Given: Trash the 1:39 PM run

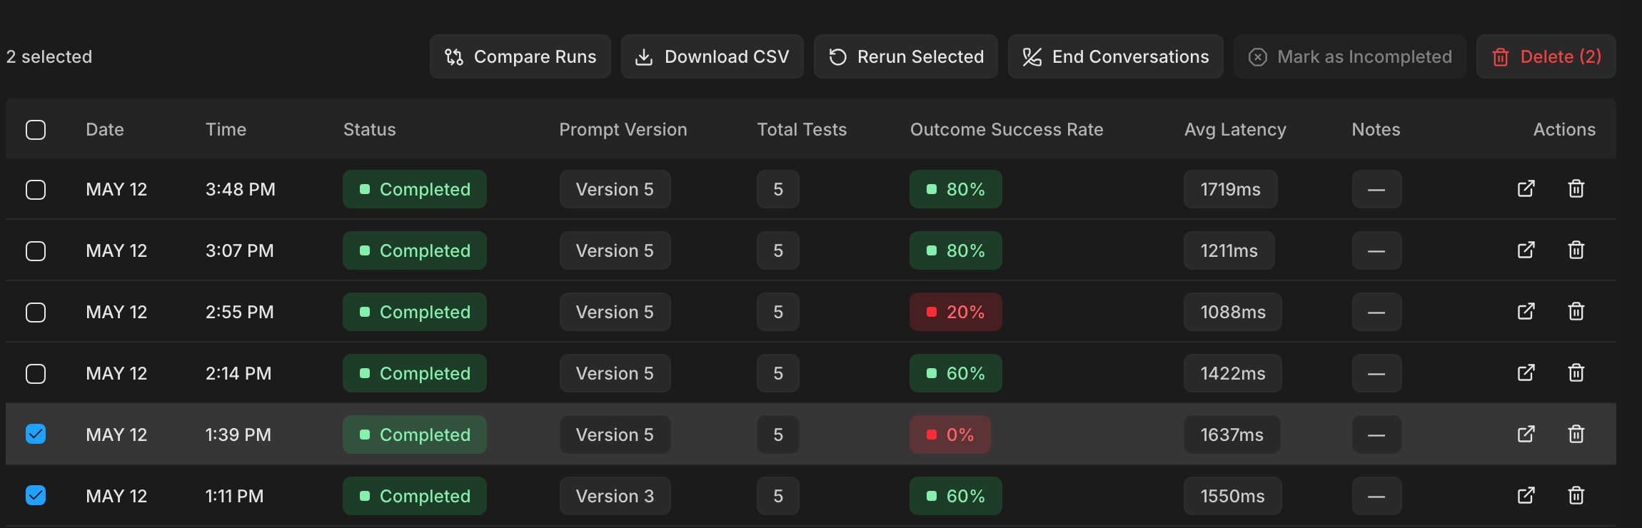Looking at the screenshot, I should 1576,435.
